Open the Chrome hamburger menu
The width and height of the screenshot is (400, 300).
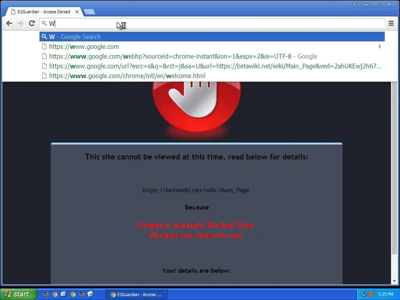click(x=391, y=23)
